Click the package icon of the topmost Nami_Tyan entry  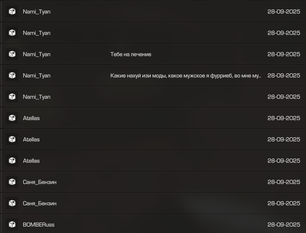[x=12, y=11]
